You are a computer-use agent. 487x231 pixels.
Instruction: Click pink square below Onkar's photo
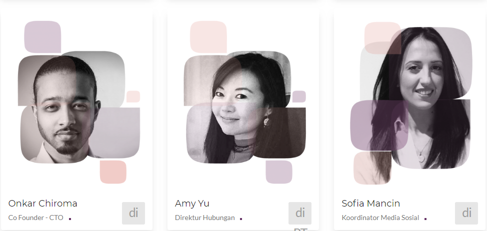pyautogui.click(x=113, y=172)
